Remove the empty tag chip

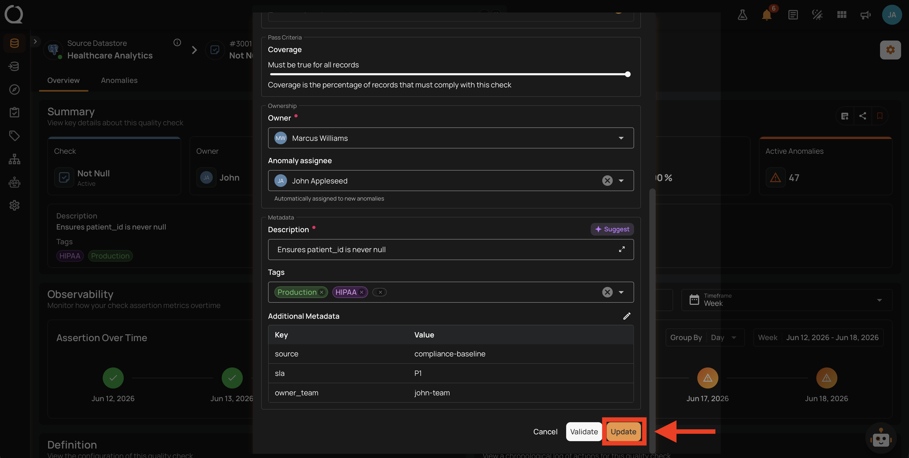click(x=380, y=292)
